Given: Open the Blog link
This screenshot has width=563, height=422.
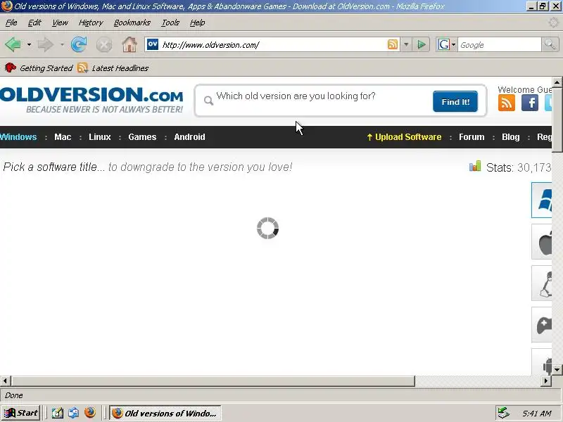Looking at the screenshot, I should click(511, 136).
